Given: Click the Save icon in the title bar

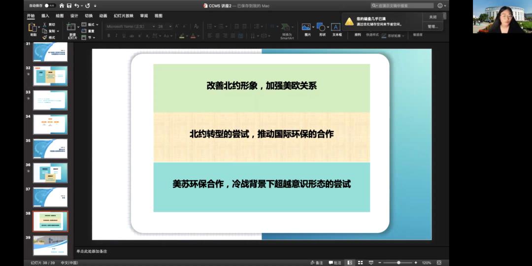Looking at the screenshot, I should (x=68, y=5).
